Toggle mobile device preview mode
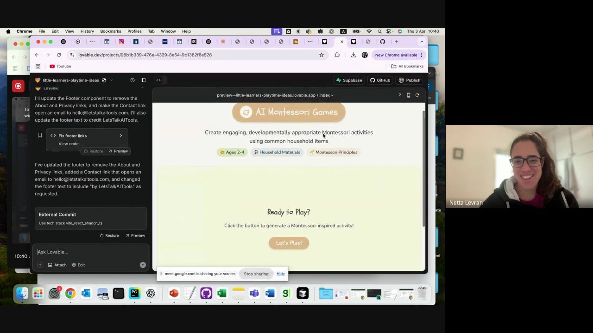Screen dimensions: 593x333 click(408, 95)
